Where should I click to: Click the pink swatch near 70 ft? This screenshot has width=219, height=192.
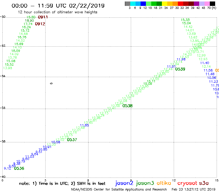(207, 4)
